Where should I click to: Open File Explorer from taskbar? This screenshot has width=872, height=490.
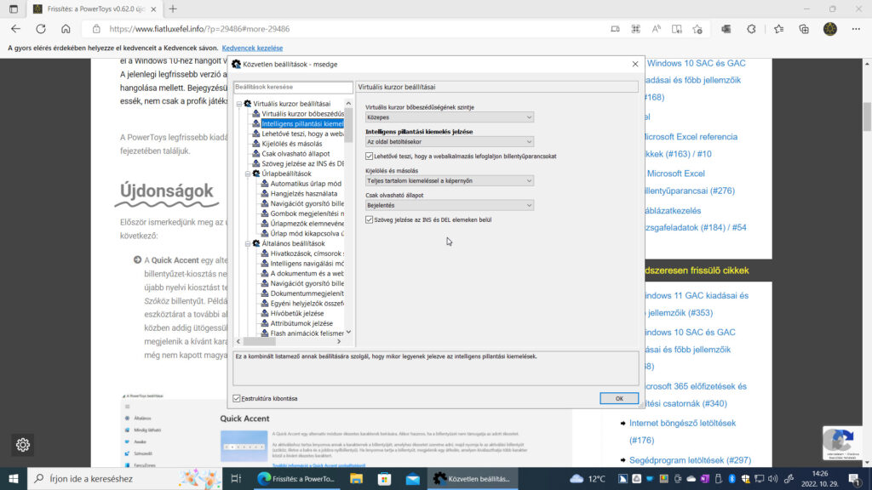pyautogui.click(x=355, y=479)
